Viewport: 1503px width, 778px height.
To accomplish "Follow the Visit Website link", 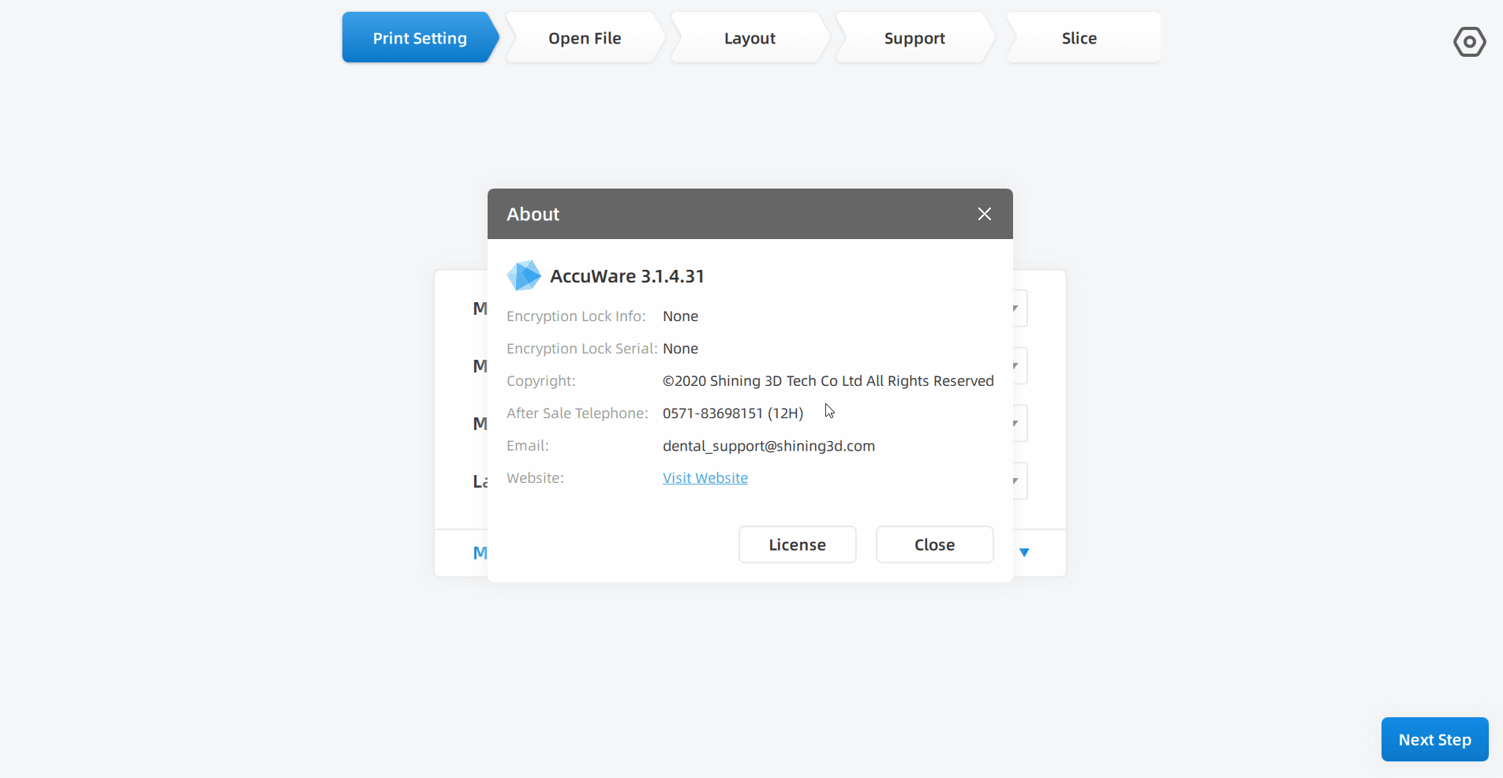I will [705, 478].
